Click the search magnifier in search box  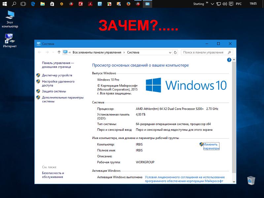tap(229, 52)
